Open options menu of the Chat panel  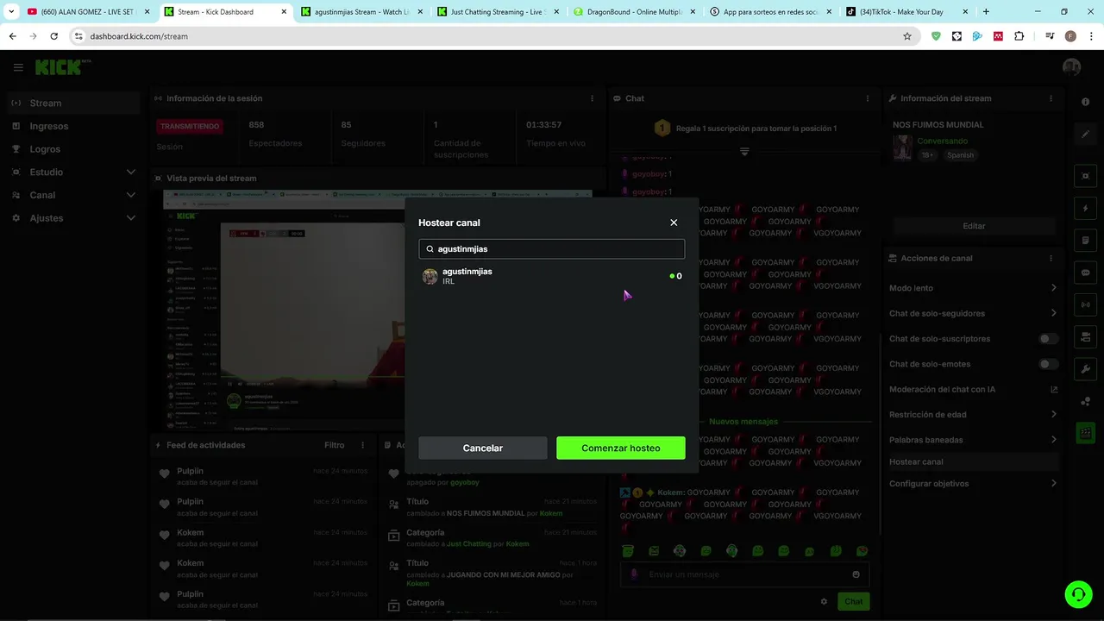click(x=869, y=98)
